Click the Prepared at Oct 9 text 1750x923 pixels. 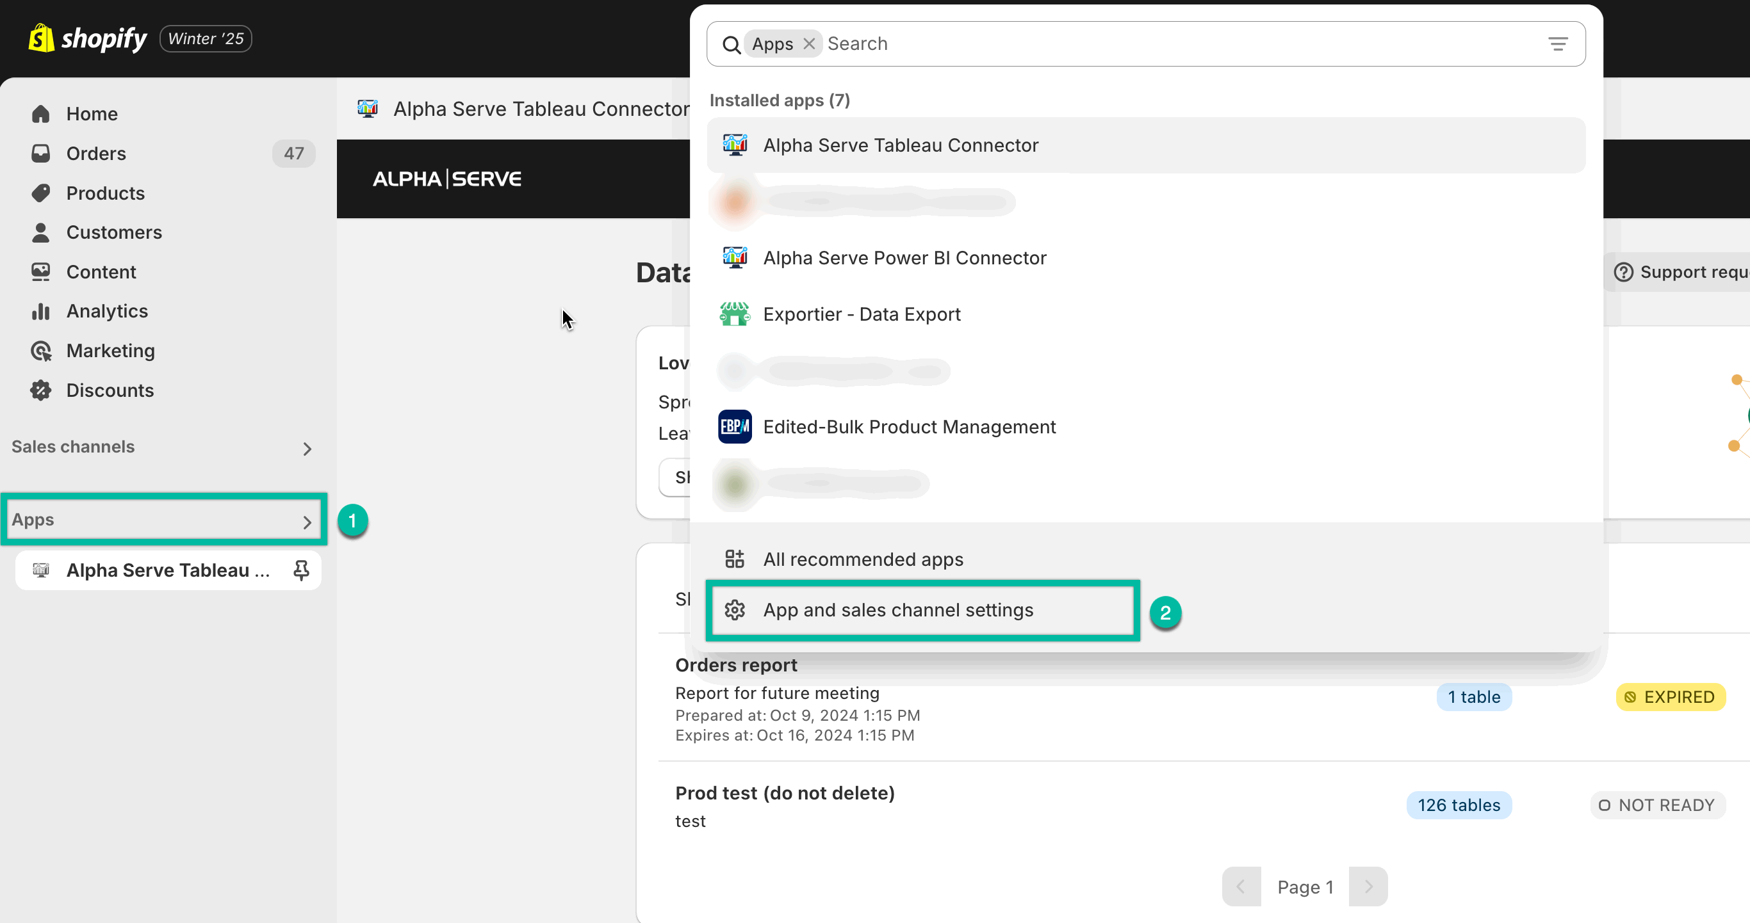[x=797, y=716]
